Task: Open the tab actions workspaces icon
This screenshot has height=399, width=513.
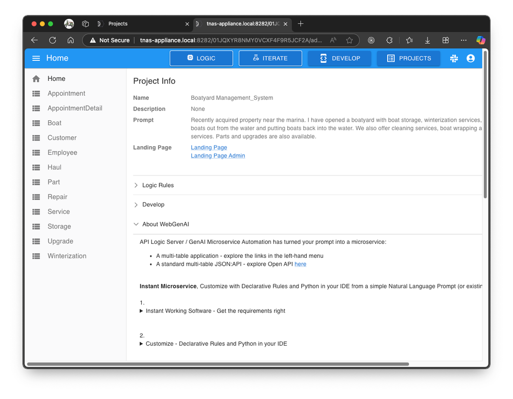Action: (x=85, y=23)
